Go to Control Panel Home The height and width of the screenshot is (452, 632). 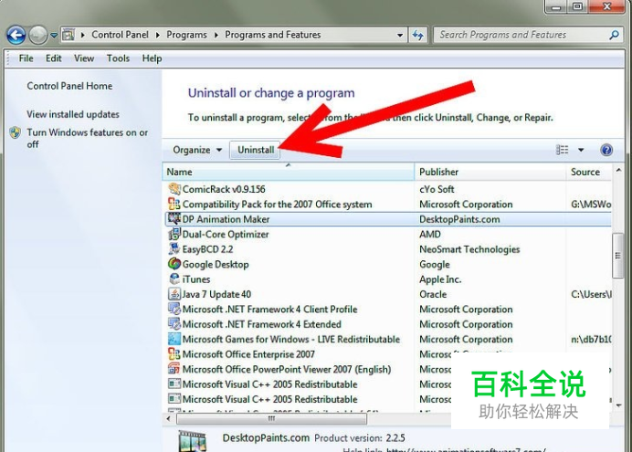click(69, 86)
